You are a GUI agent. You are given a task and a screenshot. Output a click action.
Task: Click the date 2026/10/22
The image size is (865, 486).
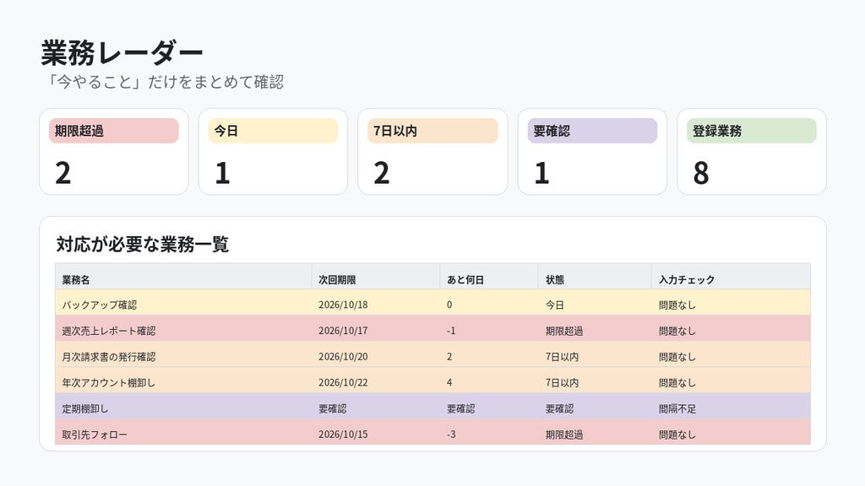click(343, 382)
